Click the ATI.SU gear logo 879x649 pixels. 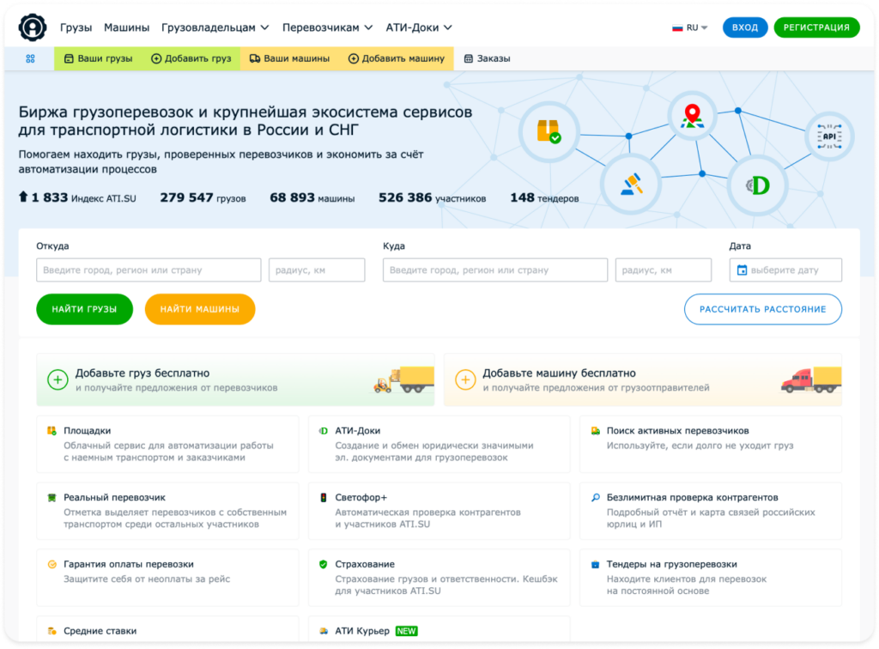coord(32,26)
